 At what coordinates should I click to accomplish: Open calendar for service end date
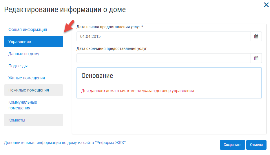click(x=256, y=58)
